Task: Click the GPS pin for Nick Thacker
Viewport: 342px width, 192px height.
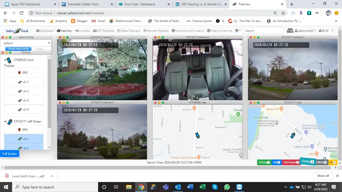Action: (24, 72)
